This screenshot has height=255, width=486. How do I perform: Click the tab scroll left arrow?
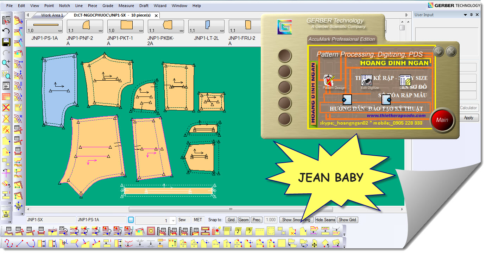point(28,15)
